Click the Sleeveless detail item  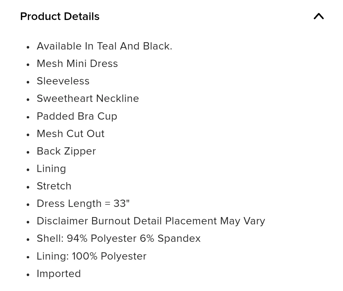click(63, 81)
